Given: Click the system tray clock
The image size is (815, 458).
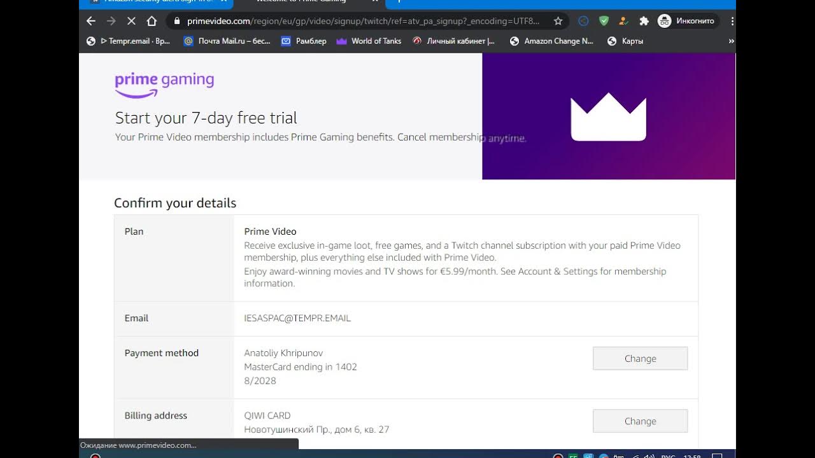Looking at the screenshot, I should click(691, 456).
